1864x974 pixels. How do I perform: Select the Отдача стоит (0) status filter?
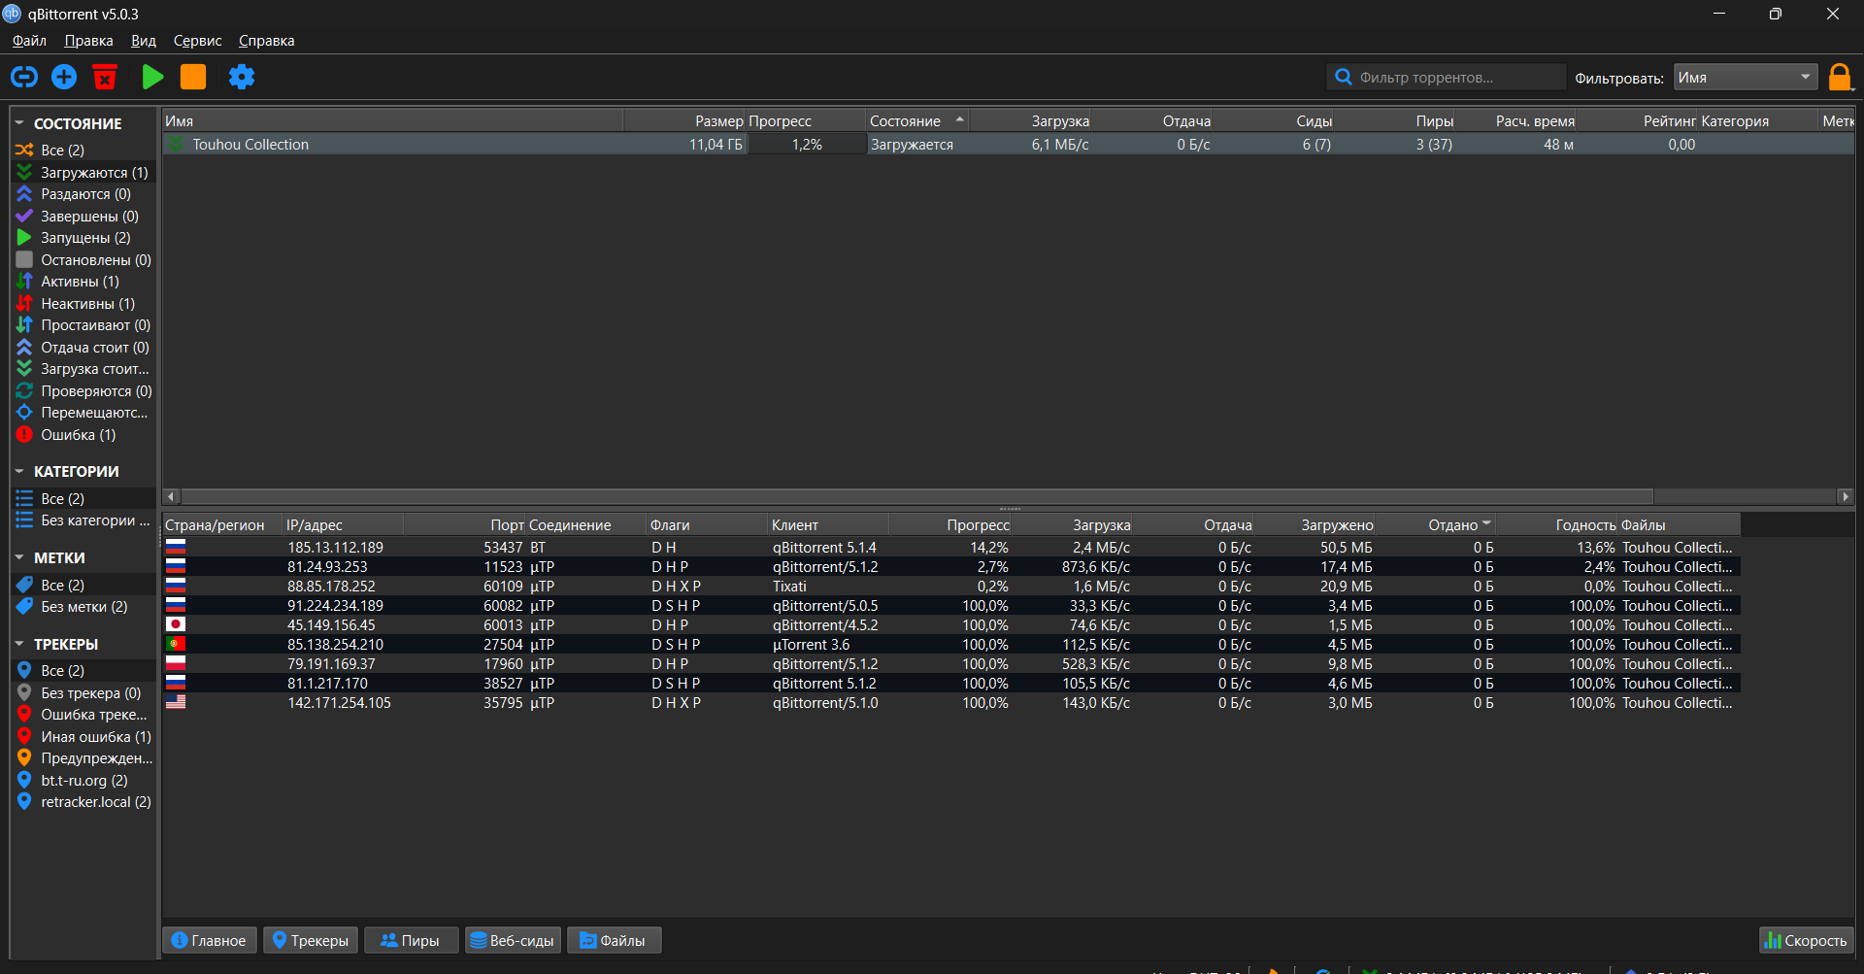point(83,347)
